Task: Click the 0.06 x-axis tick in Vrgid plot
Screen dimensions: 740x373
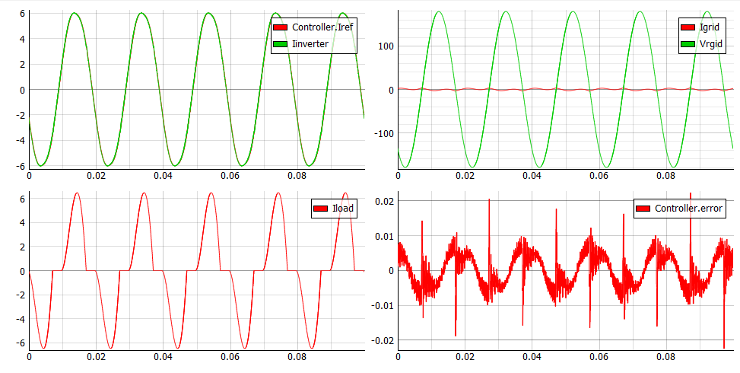Action: (599, 176)
